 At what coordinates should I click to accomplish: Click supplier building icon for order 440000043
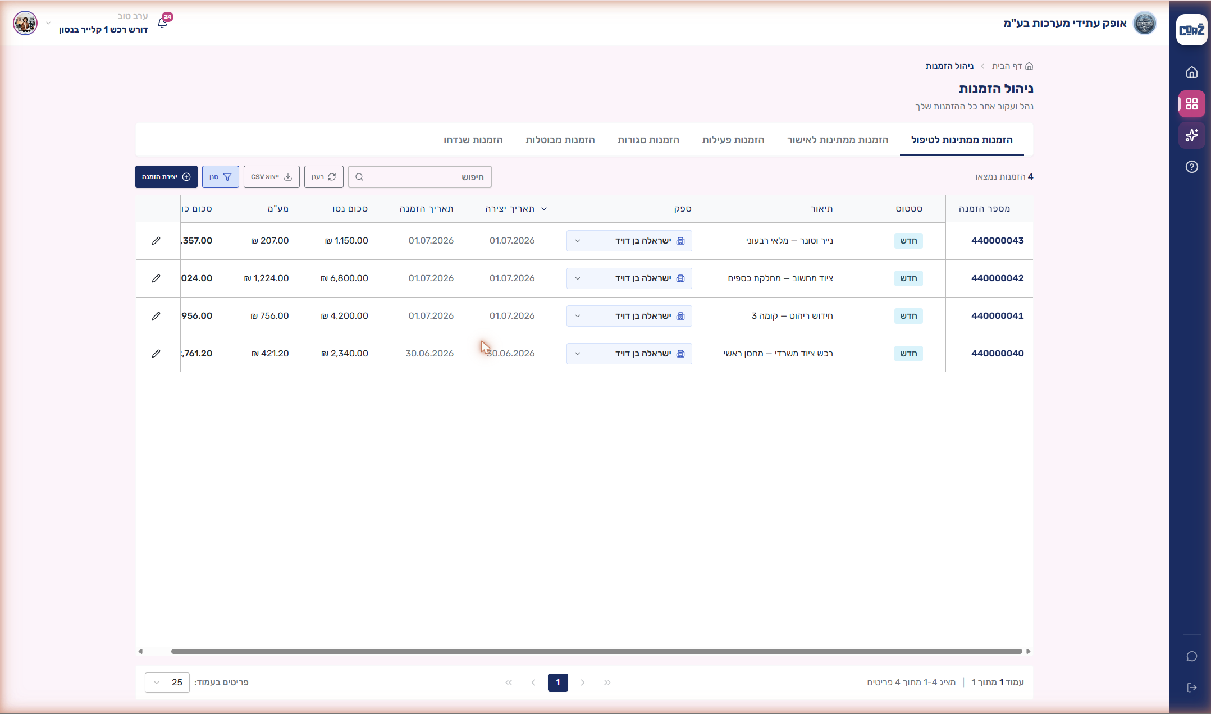pos(680,241)
